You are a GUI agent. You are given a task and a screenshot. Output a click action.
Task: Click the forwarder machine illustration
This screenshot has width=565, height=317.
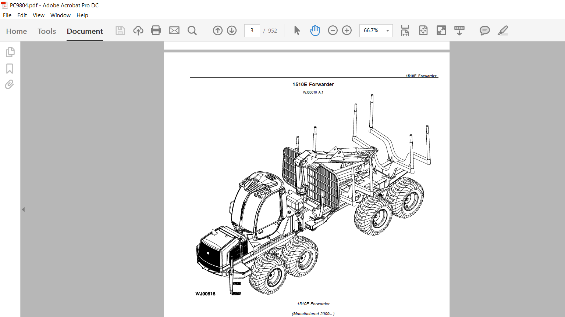click(313, 194)
